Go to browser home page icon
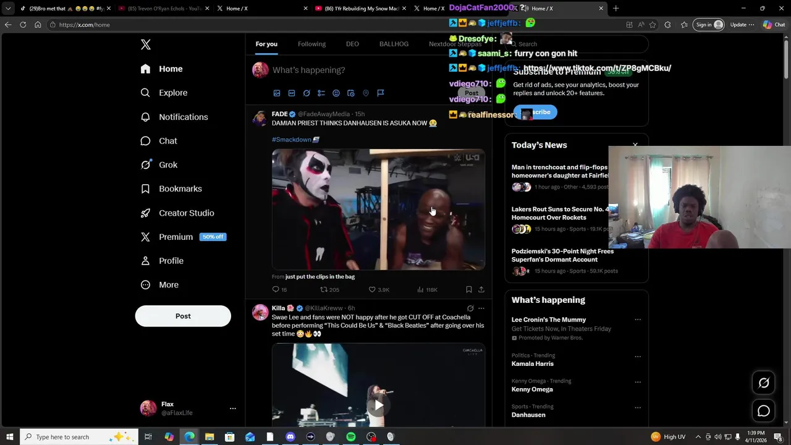Screen dimensions: 791x445 pyautogui.click(x=38, y=25)
